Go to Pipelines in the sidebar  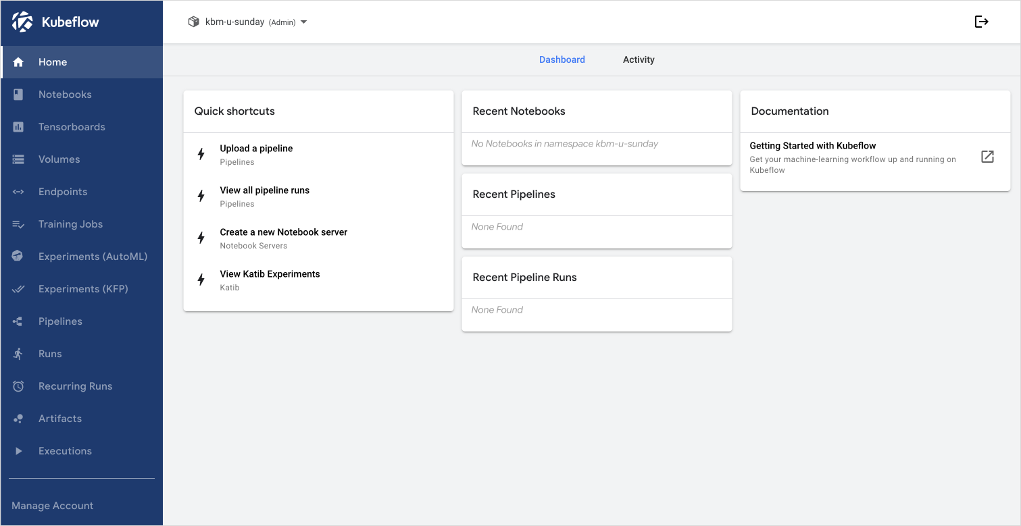click(x=82, y=321)
